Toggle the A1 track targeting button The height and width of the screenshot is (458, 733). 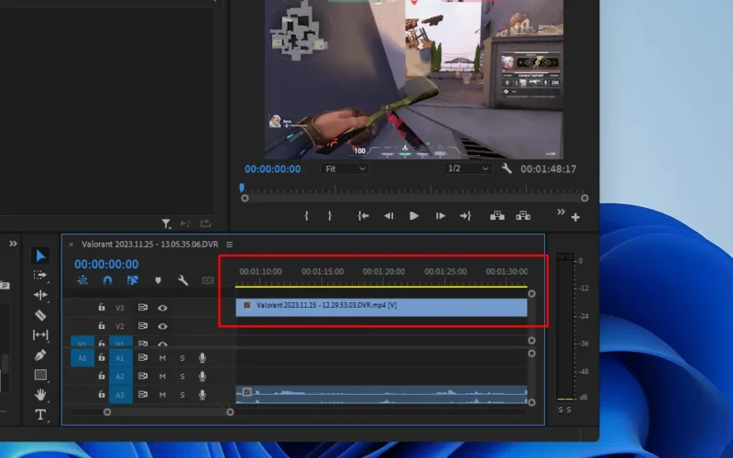[120, 358]
